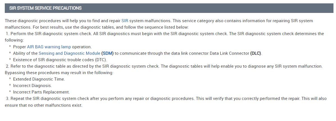Screen dimensions: 336x121
Task: Click the Extended Diagnostic Time text
Action: pos(39,79)
